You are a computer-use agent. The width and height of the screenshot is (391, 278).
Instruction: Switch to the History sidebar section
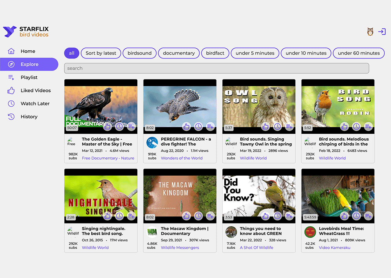point(29,116)
